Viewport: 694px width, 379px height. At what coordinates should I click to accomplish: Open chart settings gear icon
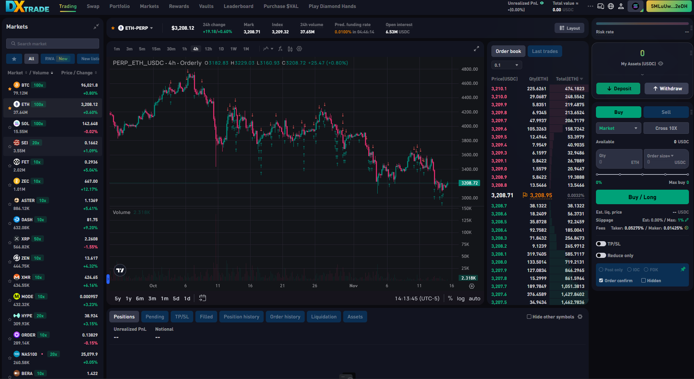[x=299, y=49]
